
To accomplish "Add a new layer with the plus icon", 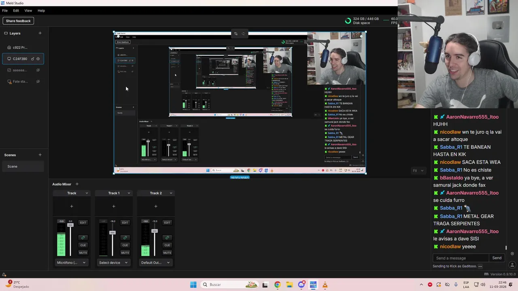I will click(40, 33).
